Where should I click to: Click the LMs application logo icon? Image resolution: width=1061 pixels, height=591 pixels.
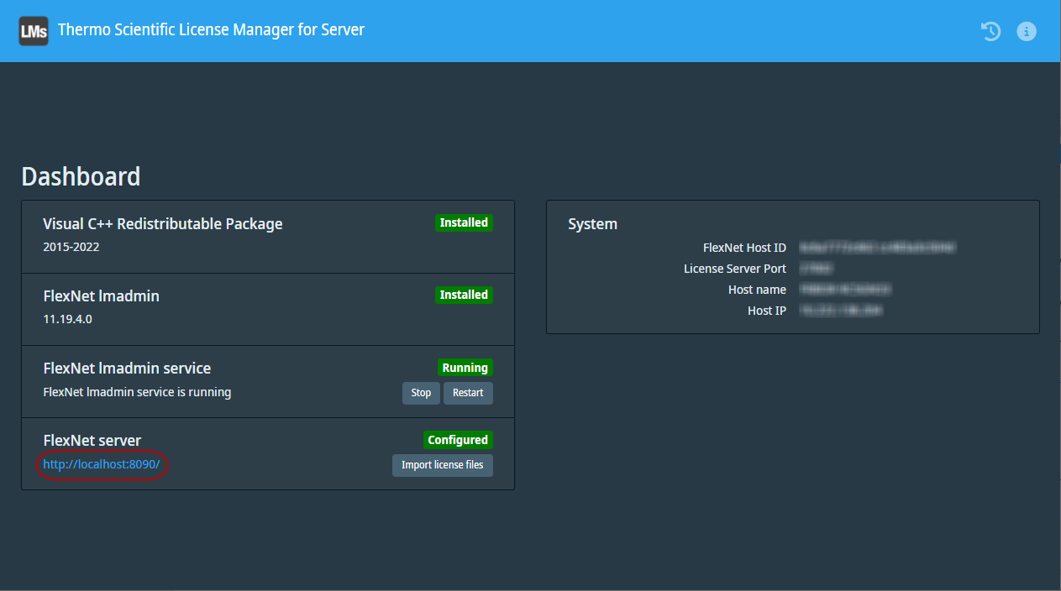coord(34,32)
